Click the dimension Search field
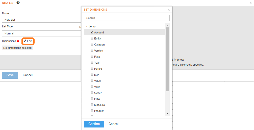The width and height of the screenshot is (254, 130). pyautogui.click(x=127, y=18)
